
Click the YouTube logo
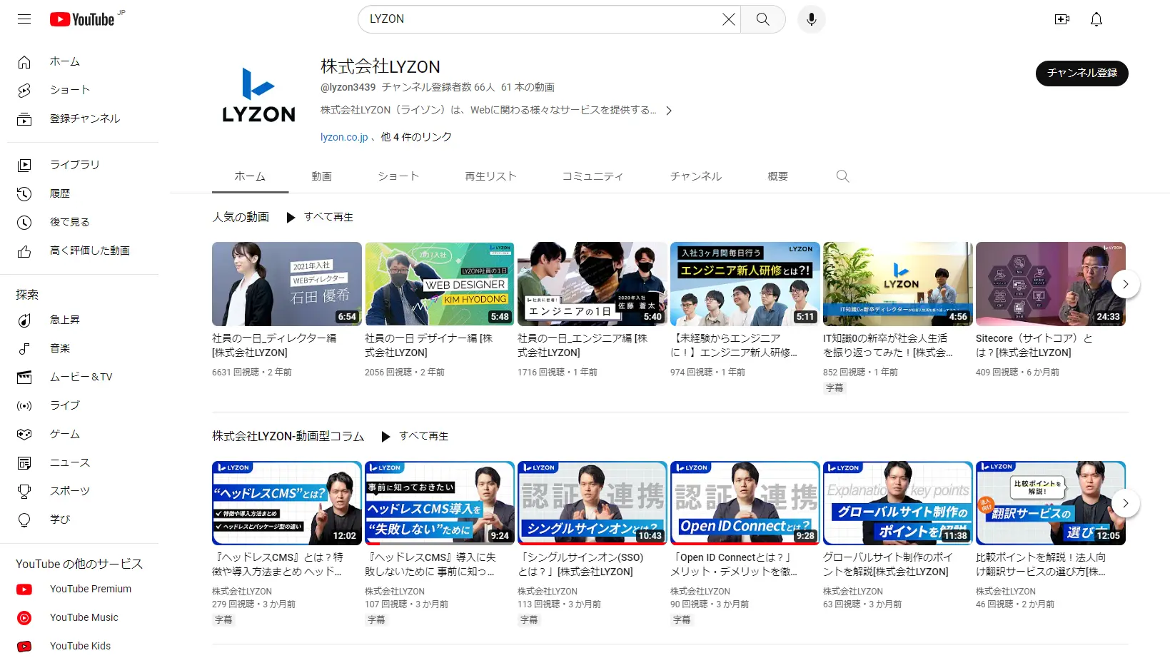tap(82, 19)
